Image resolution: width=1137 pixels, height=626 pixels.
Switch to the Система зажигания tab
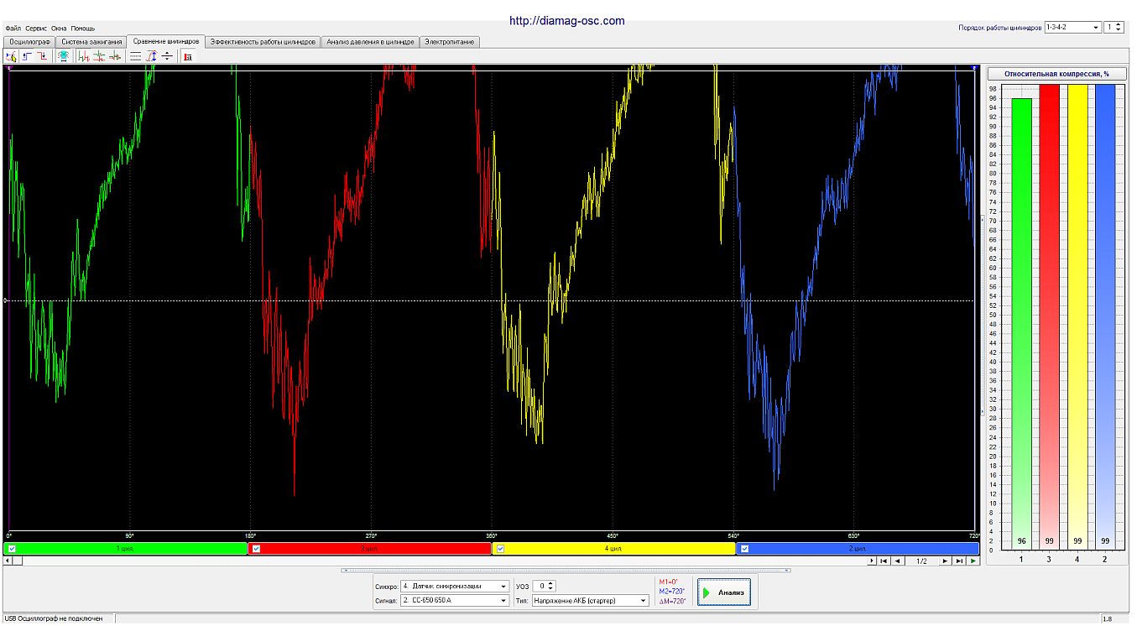92,41
